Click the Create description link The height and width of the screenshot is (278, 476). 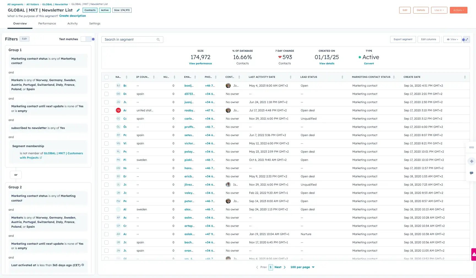pos(72,16)
